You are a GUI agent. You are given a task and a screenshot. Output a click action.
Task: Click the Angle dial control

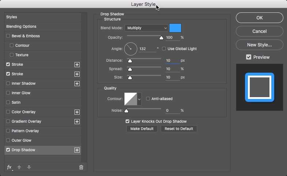(x=131, y=49)
